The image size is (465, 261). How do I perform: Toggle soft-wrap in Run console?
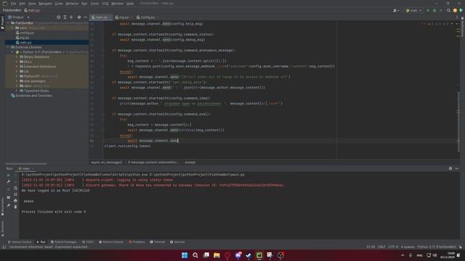(15, 188)
